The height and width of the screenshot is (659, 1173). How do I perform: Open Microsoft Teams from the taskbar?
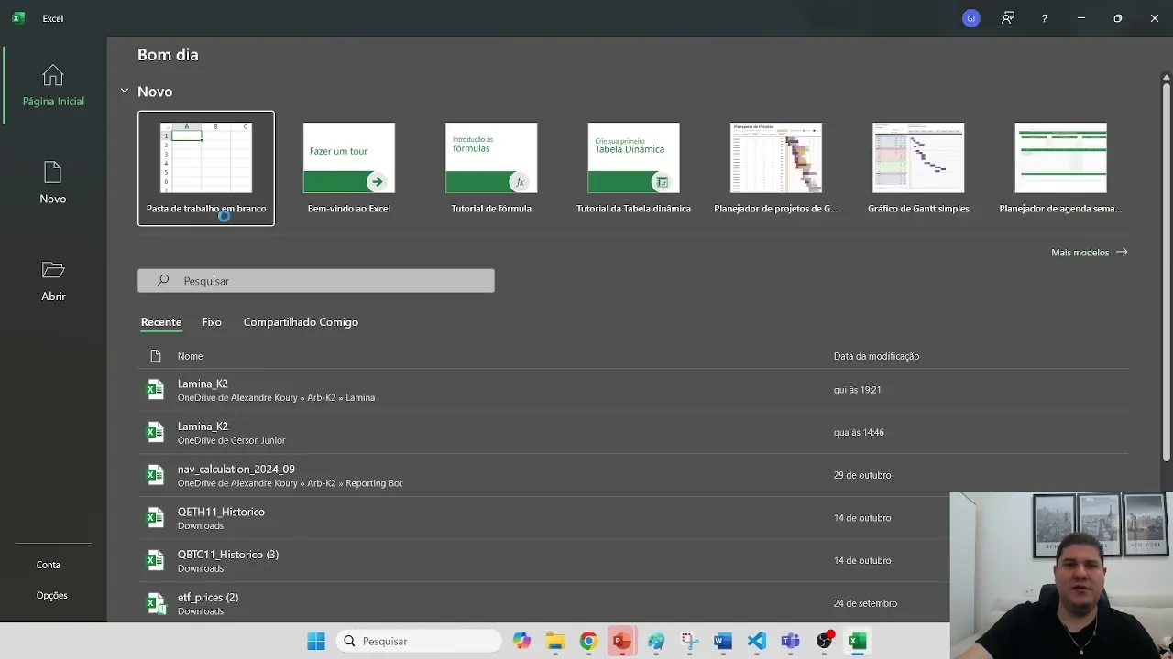(x=790, y=641)
